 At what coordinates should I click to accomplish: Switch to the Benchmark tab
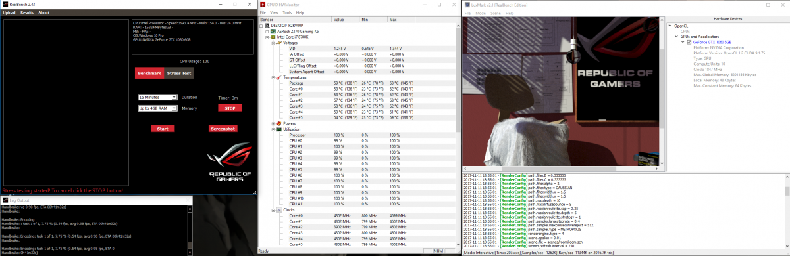pyautogui.click(x=149, y=73)
